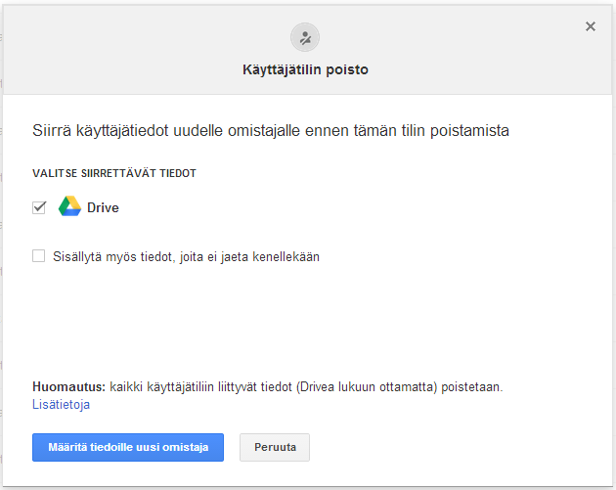Image resolution: width=616 pixels, height=490 pixels.
Task: Click the Google Drive logo icon
Action: point(69,206)
